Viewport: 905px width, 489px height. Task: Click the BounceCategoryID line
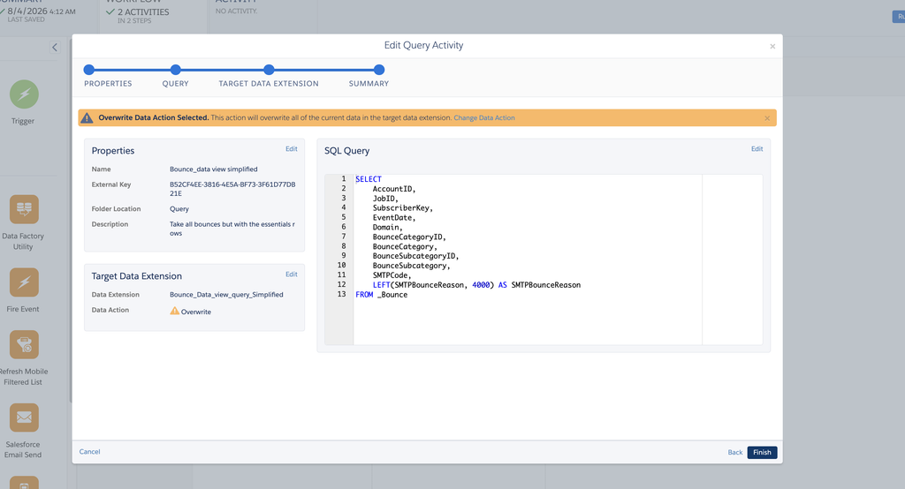(x=409, y=237)
